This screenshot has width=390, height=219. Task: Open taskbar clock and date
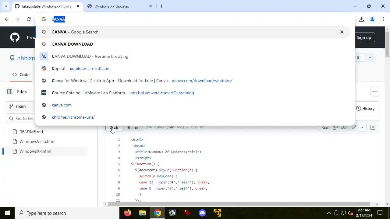(x=364, y=213)
